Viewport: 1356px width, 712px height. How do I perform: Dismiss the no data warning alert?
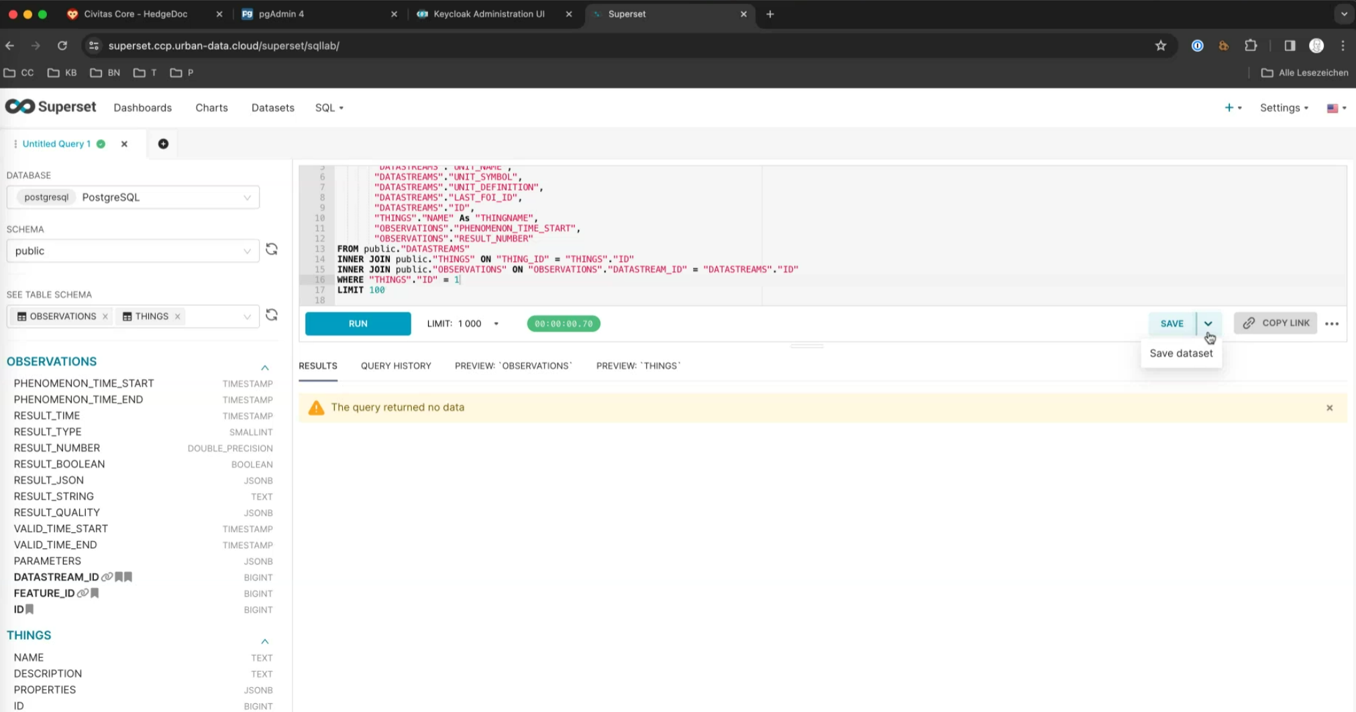tap(1329, 408)
